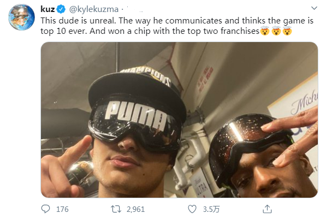Expand the tweet options chevron
Image resolution: width=326 pixels, height=219 pixels.
314,8
